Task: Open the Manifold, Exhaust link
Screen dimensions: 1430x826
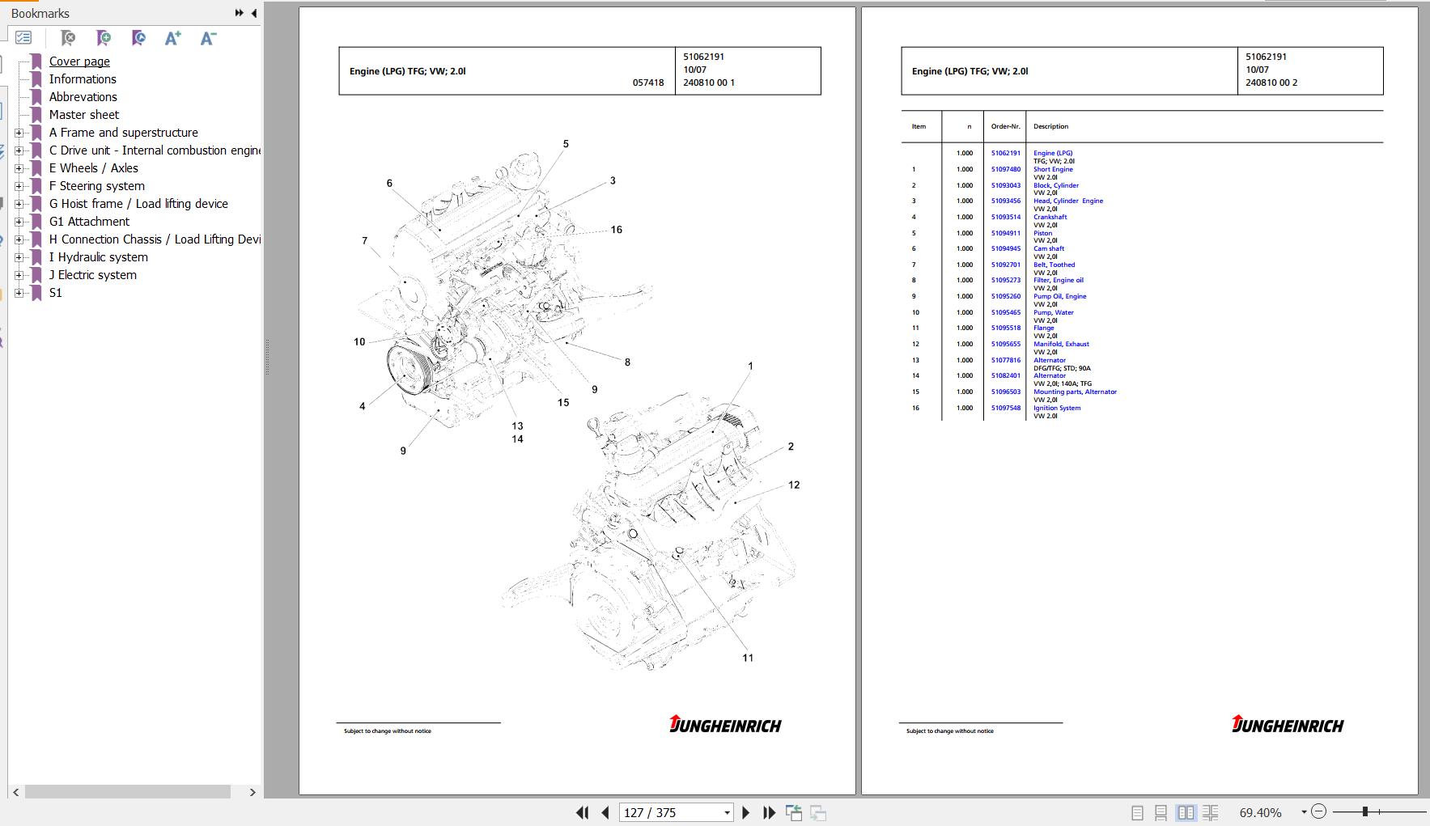Action: point(1061,344)
